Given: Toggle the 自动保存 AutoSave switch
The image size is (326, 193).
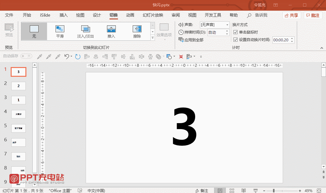Looking at the screenshot, I should (26, 56).
